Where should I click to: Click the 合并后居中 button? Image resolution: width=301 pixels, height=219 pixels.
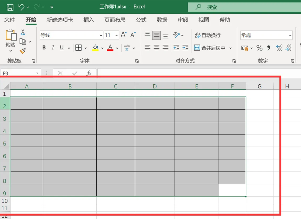210,48
